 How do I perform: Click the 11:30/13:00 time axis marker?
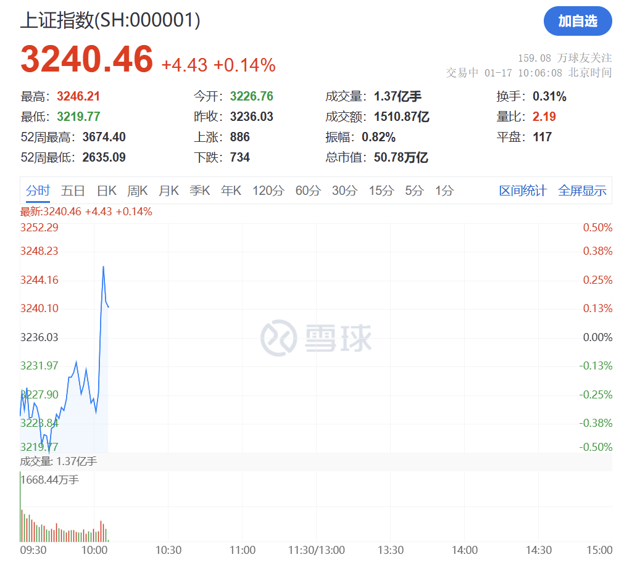317,550
